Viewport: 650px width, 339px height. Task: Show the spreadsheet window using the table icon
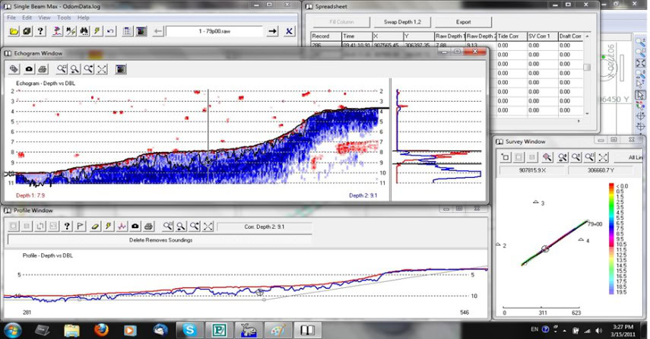tap(128, 31)
